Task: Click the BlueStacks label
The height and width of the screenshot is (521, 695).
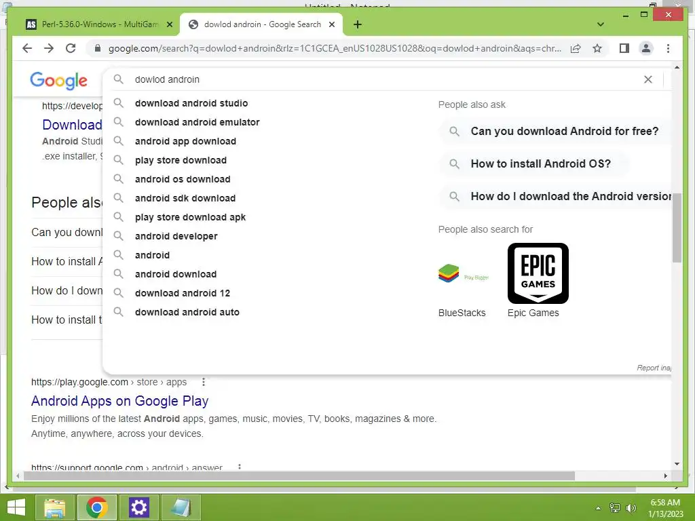Action: [x=462, y=313]
